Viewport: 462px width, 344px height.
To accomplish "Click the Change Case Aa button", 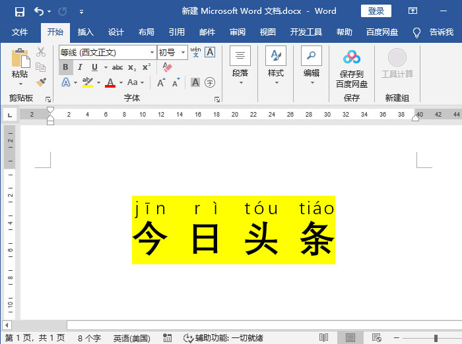I will pyautogui.click(x=132, y=82).
